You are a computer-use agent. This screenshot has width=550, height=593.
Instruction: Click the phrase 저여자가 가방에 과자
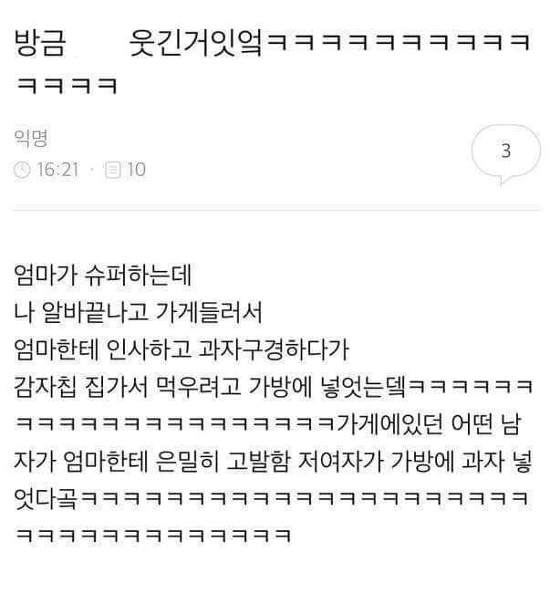[401, 461]
